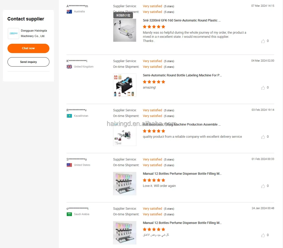This screenshot has height=248, width=283.
Task: Click the United Kingdom flag icon
Action: pos(69,67)
